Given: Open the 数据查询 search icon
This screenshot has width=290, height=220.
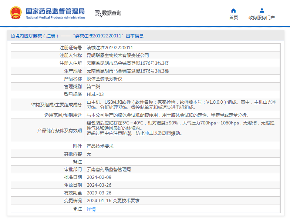Looking at the screenshot, I should pos(98,13).
